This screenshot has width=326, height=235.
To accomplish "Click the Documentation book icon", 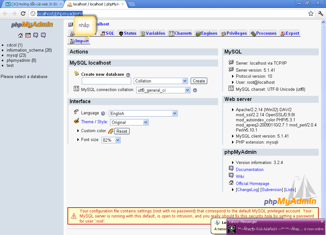I will pyautogui.click(x=231, y=168).
